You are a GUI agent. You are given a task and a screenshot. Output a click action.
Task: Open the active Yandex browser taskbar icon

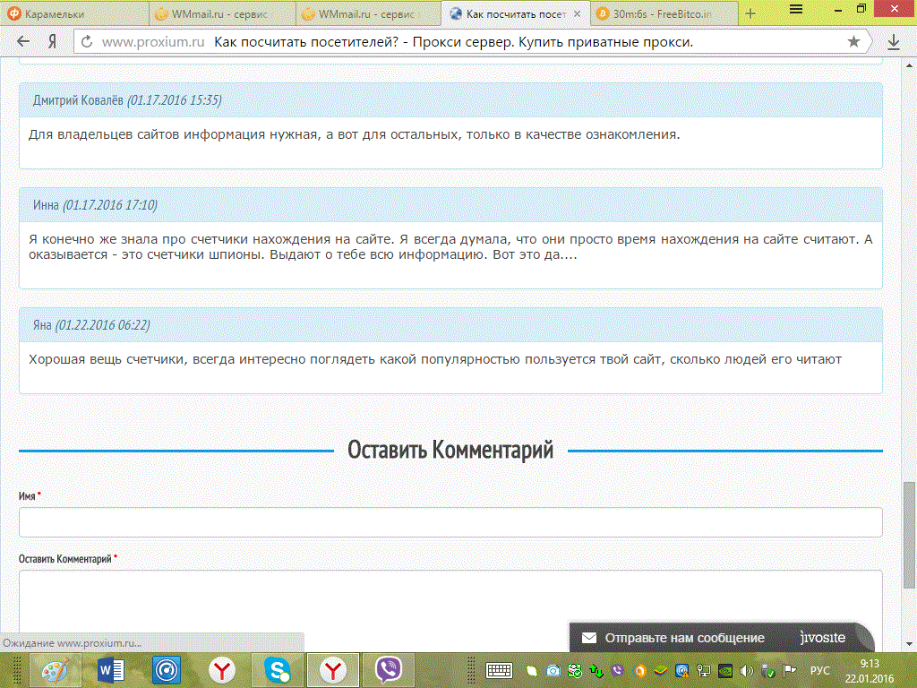pos(333,670)
